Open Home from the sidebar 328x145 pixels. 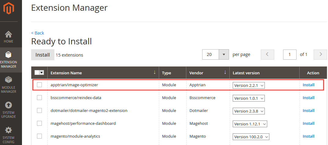coord(9,37)
